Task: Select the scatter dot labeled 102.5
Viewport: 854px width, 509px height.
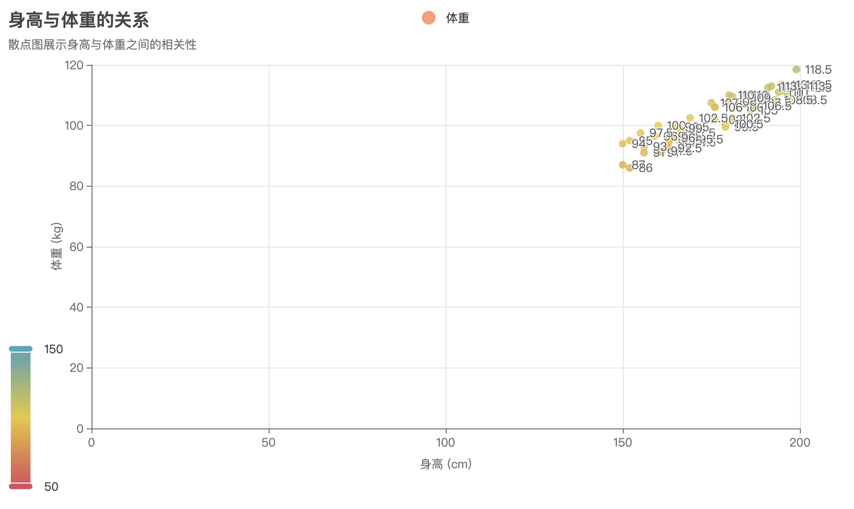Action: click(690, 118)
